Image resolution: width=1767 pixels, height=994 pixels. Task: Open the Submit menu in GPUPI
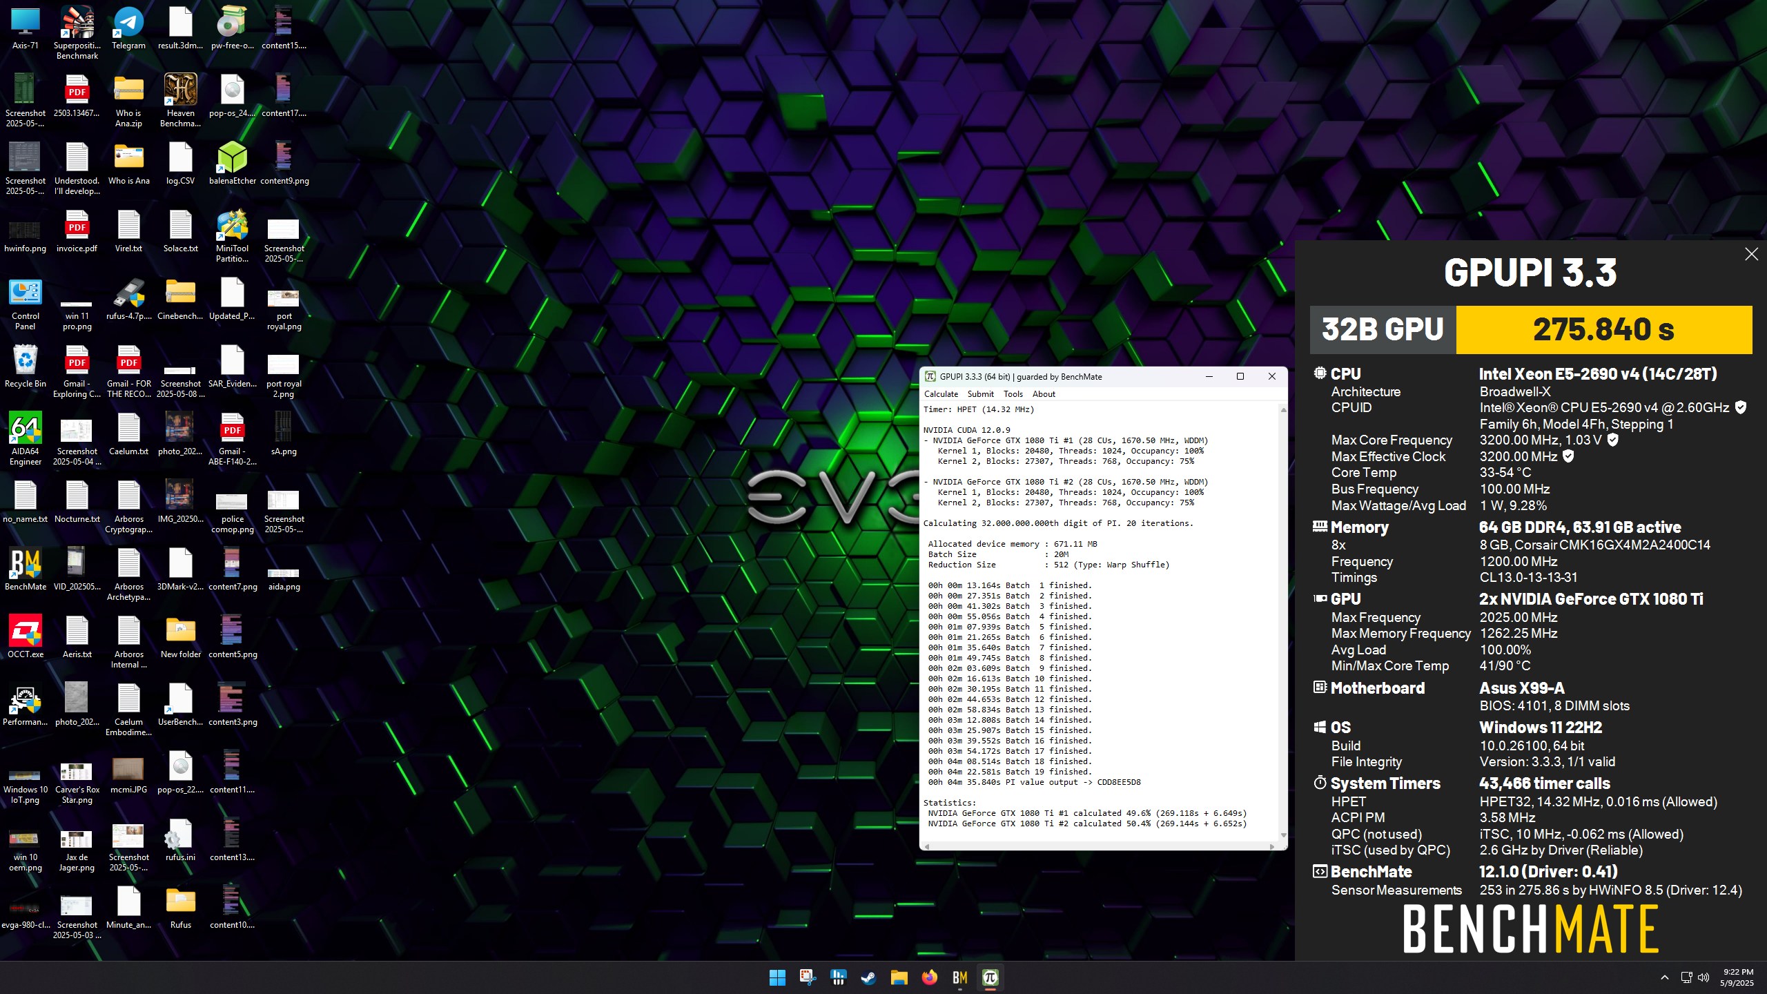(x=980, y=394)
